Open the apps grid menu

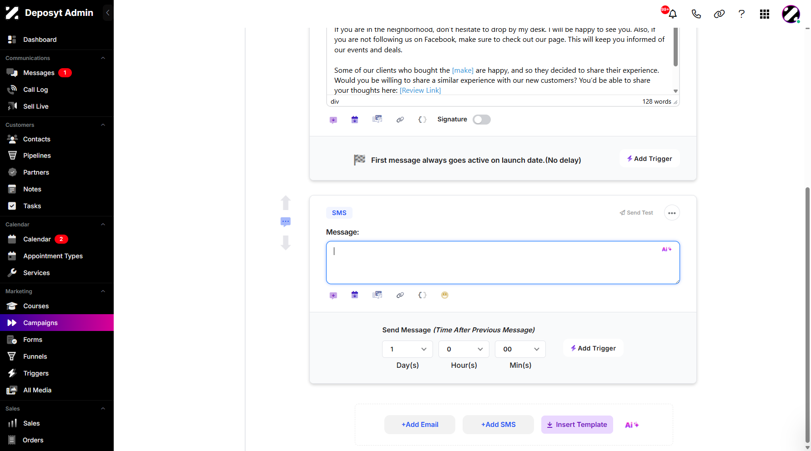click(765, 14)
